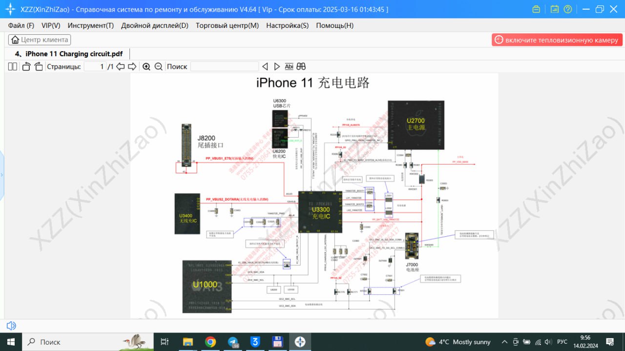Open clock showing 9:56 14.02.2024
The width and height of the screenshot is (625, 351).
585,342
